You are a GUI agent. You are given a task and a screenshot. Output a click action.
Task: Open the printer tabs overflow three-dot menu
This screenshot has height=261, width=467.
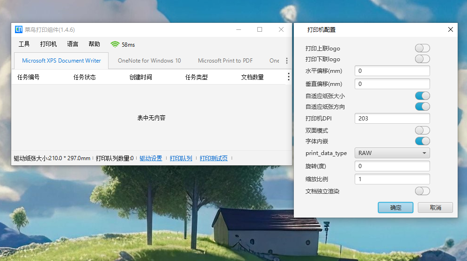coord(287,61)
